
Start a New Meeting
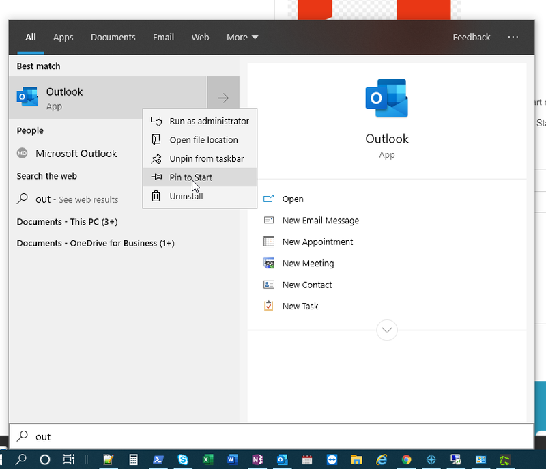(308, 263)
